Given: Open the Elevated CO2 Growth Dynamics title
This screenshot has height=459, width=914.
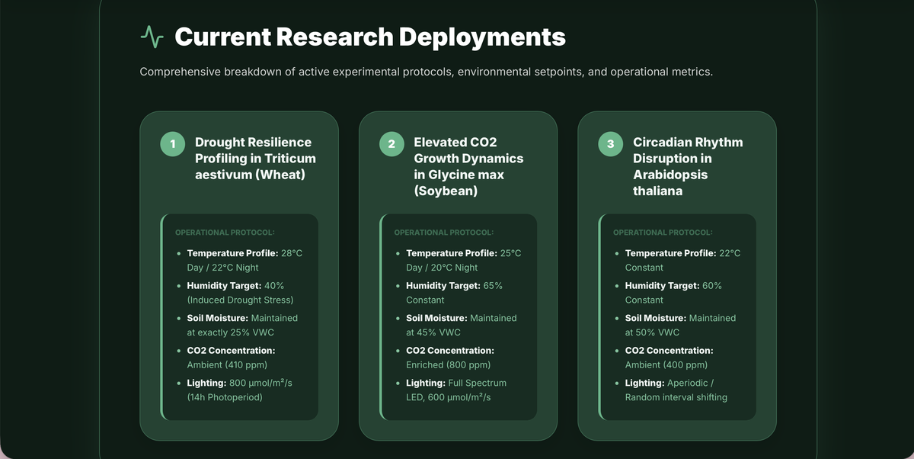Looking at the screenshot, I should pyautogui.click(x=468, y=167).
